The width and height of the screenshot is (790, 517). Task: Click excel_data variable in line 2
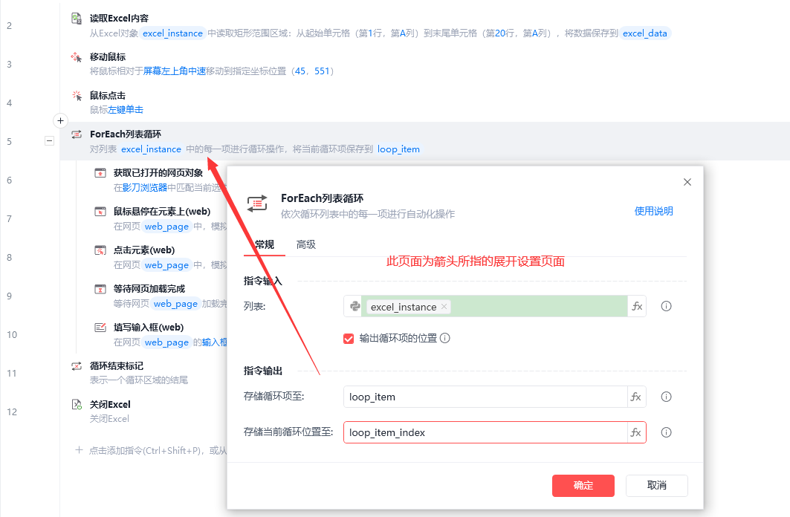(x=645, y=33)
